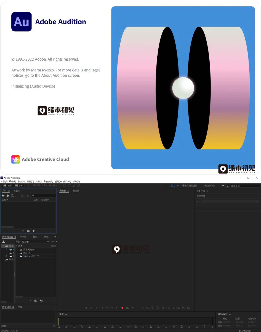261x332 pixels.
Task: Switch to the 视频 tab
Action: click(x=20, y=307)
